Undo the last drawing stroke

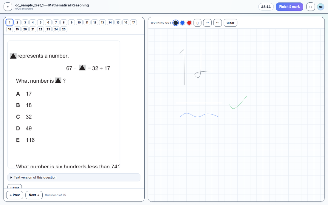[x=207, y=23]
